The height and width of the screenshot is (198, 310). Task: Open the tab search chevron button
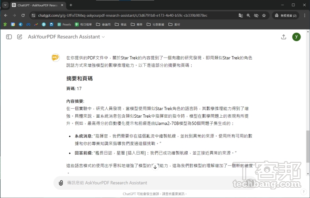pos(5,5)
